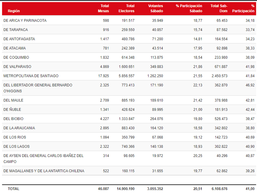Click the Región column header
The image size is (257, 196).
pos(14,11)
